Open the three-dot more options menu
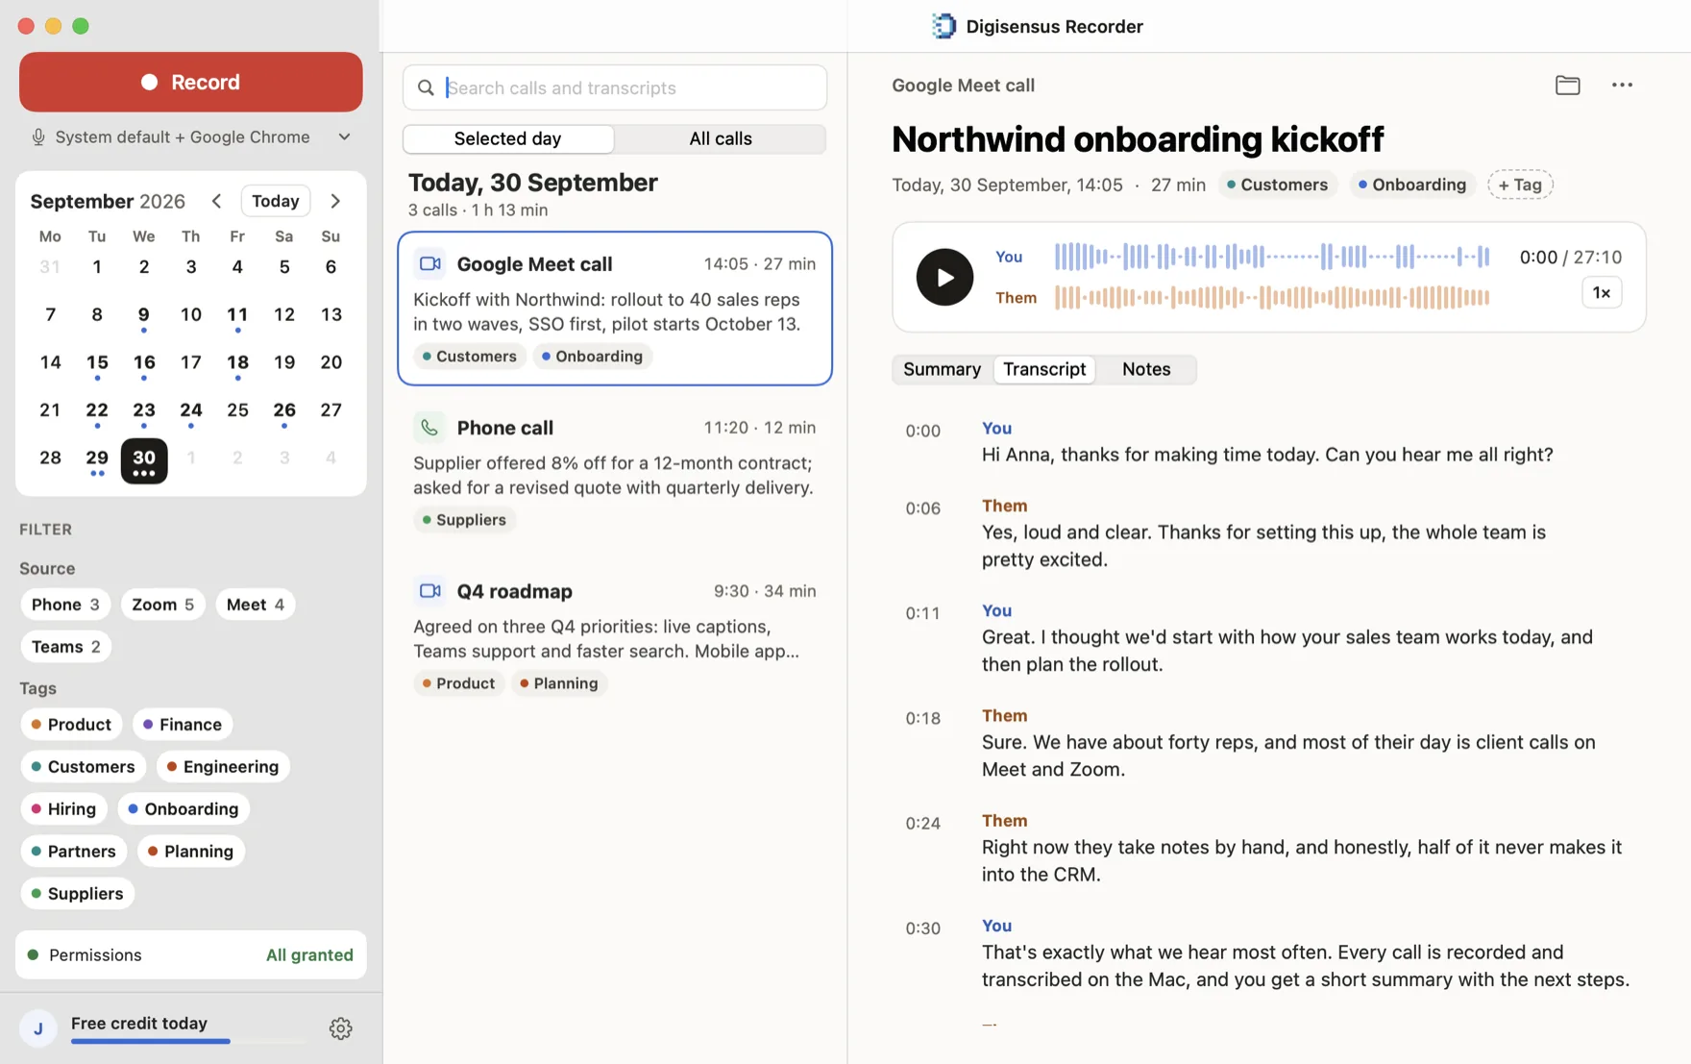 [1622, 86]
